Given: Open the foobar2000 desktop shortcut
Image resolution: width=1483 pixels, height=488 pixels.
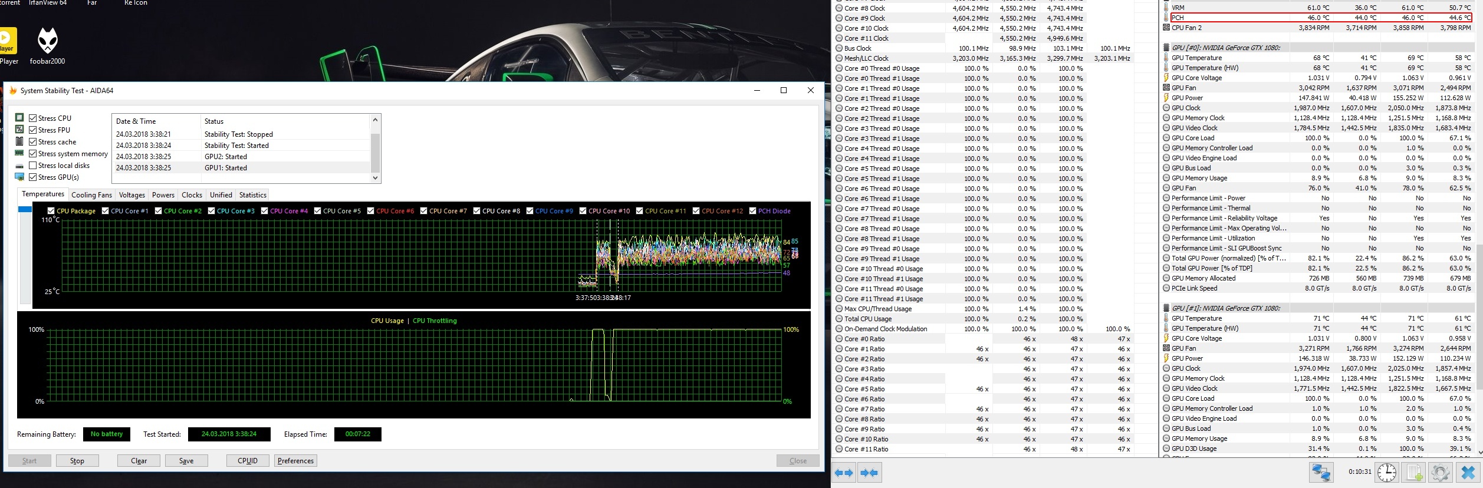Looking at the screenshot, I should tap(48, 46).
